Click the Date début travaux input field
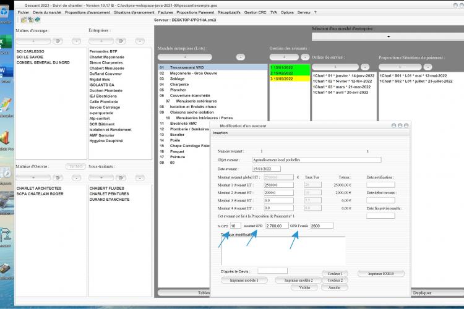This screenshot has height=309, width=464. coord(380,200)
